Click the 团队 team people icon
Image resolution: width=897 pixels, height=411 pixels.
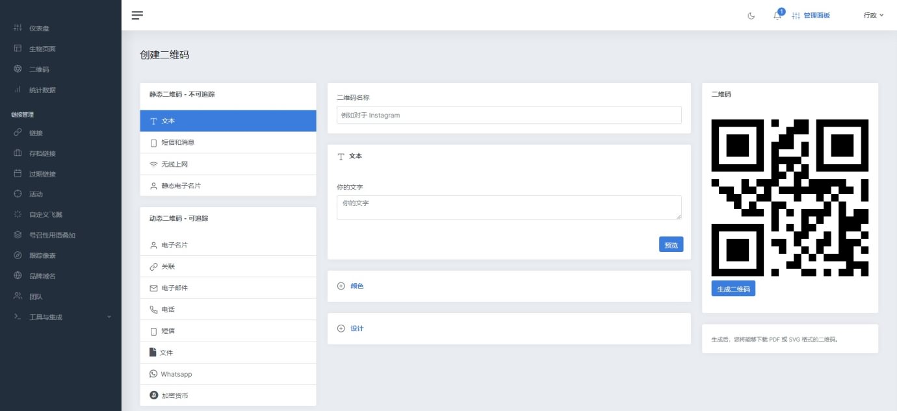(18, 297)
